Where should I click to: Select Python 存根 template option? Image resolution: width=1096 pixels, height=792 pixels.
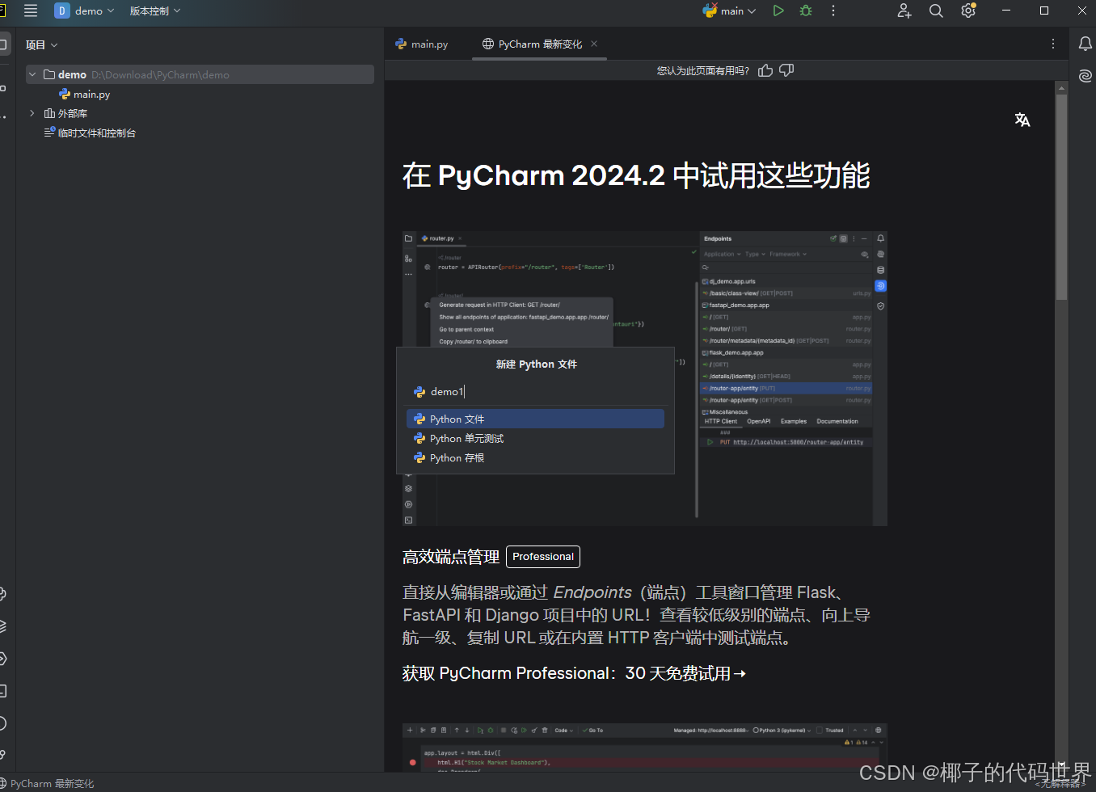[535, 457]
